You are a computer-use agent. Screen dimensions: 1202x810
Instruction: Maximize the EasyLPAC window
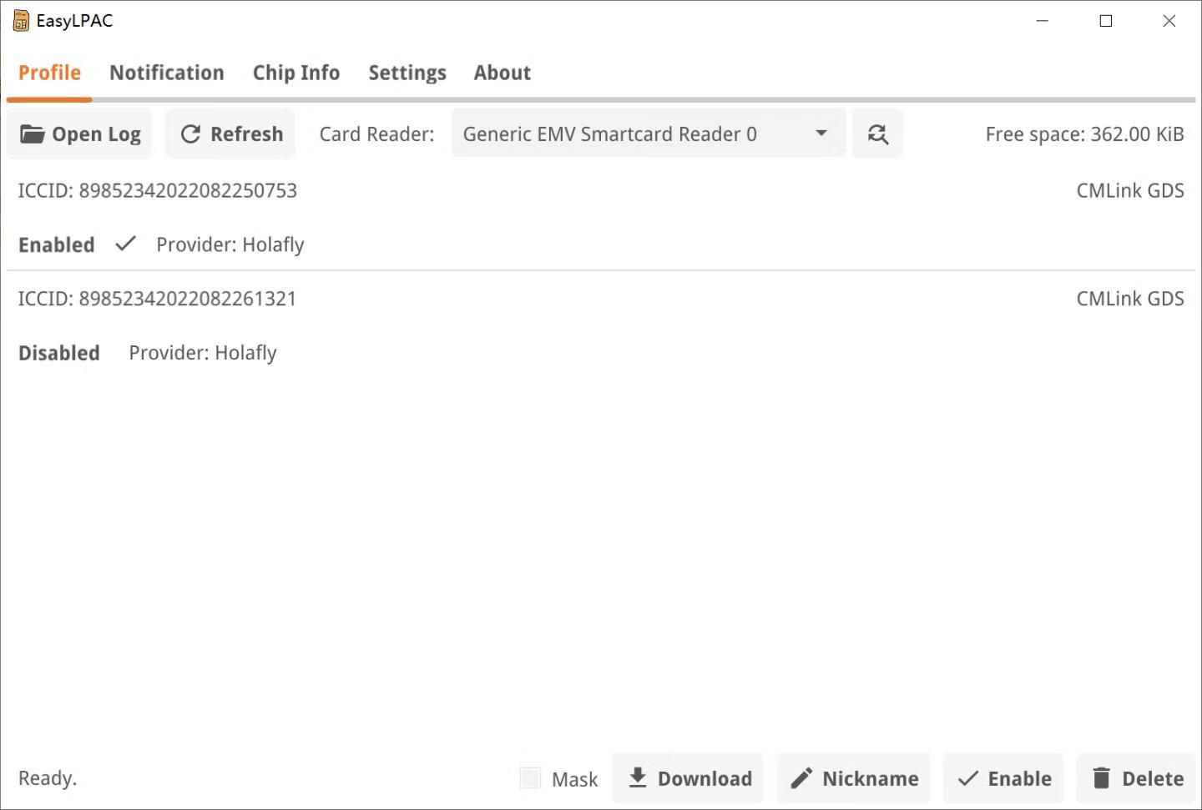click(x=1105, y=21)
